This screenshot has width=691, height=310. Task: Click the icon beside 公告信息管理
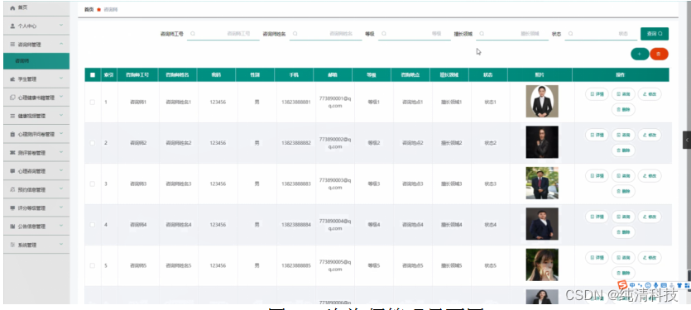click(12, 227)
